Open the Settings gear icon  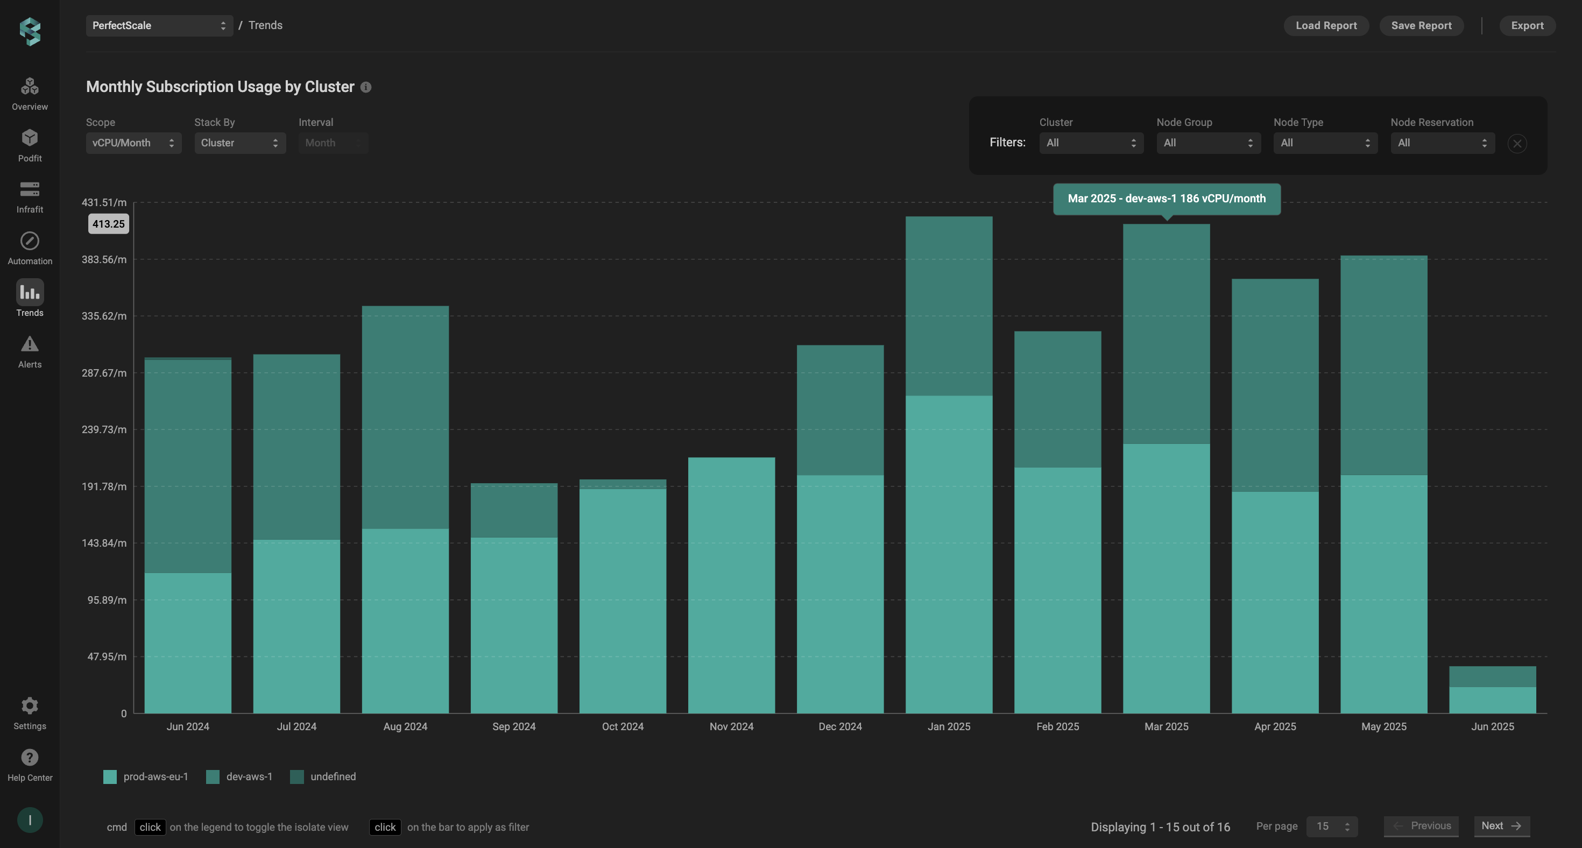(30, 705)
